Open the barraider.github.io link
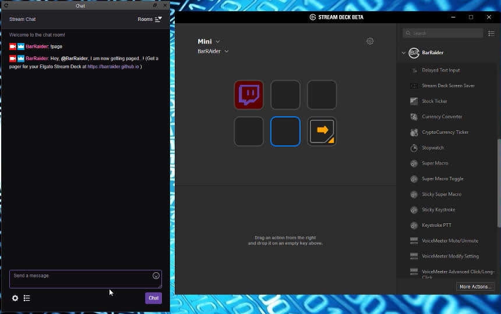This screenshot has height=314, width=501. coord(113,67)
